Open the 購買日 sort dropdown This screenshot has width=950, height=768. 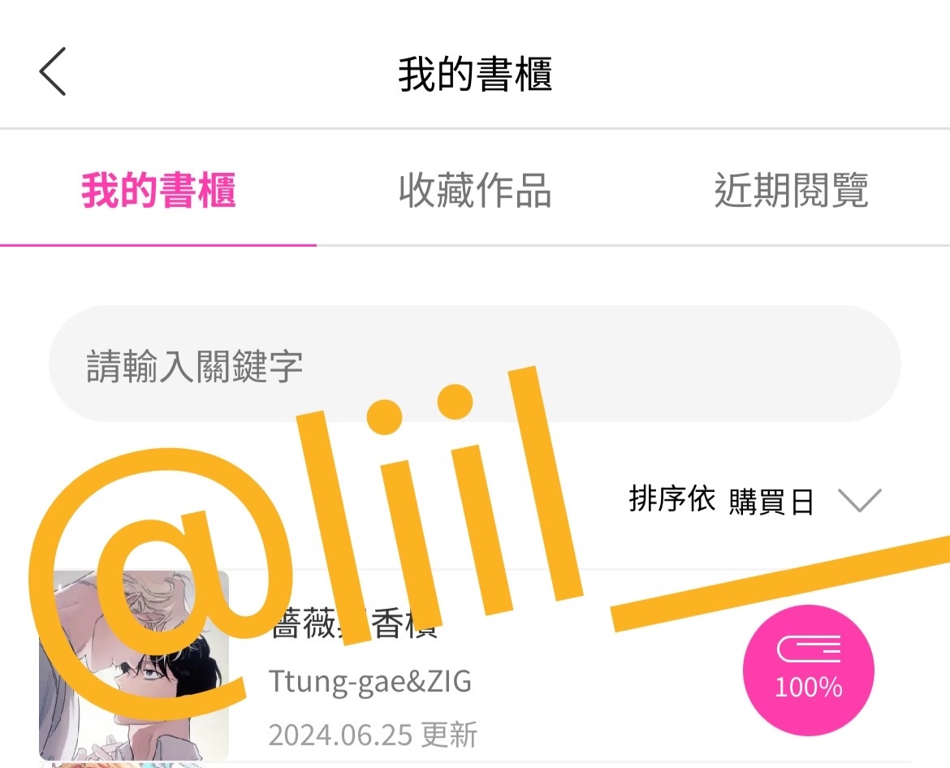pyautogui.click(x=771, y=502)
